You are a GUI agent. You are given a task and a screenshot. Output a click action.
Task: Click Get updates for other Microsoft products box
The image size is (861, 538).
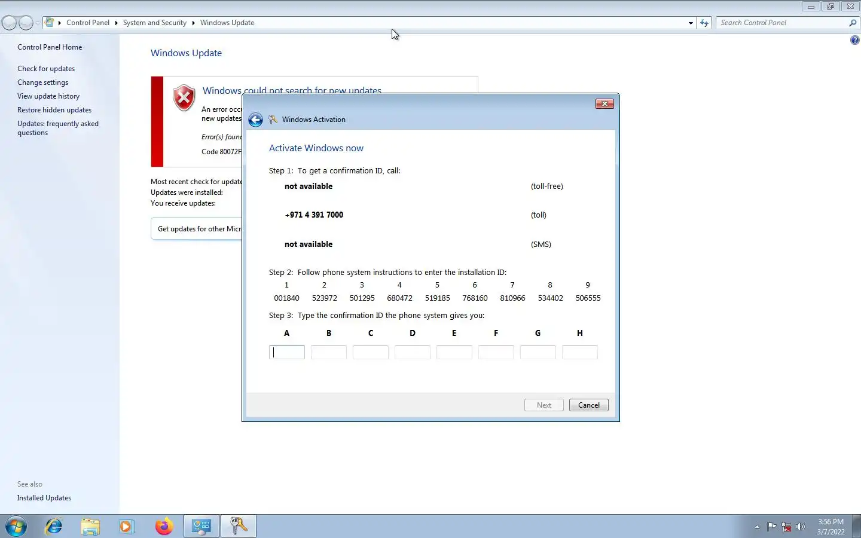tap(197, 229)
